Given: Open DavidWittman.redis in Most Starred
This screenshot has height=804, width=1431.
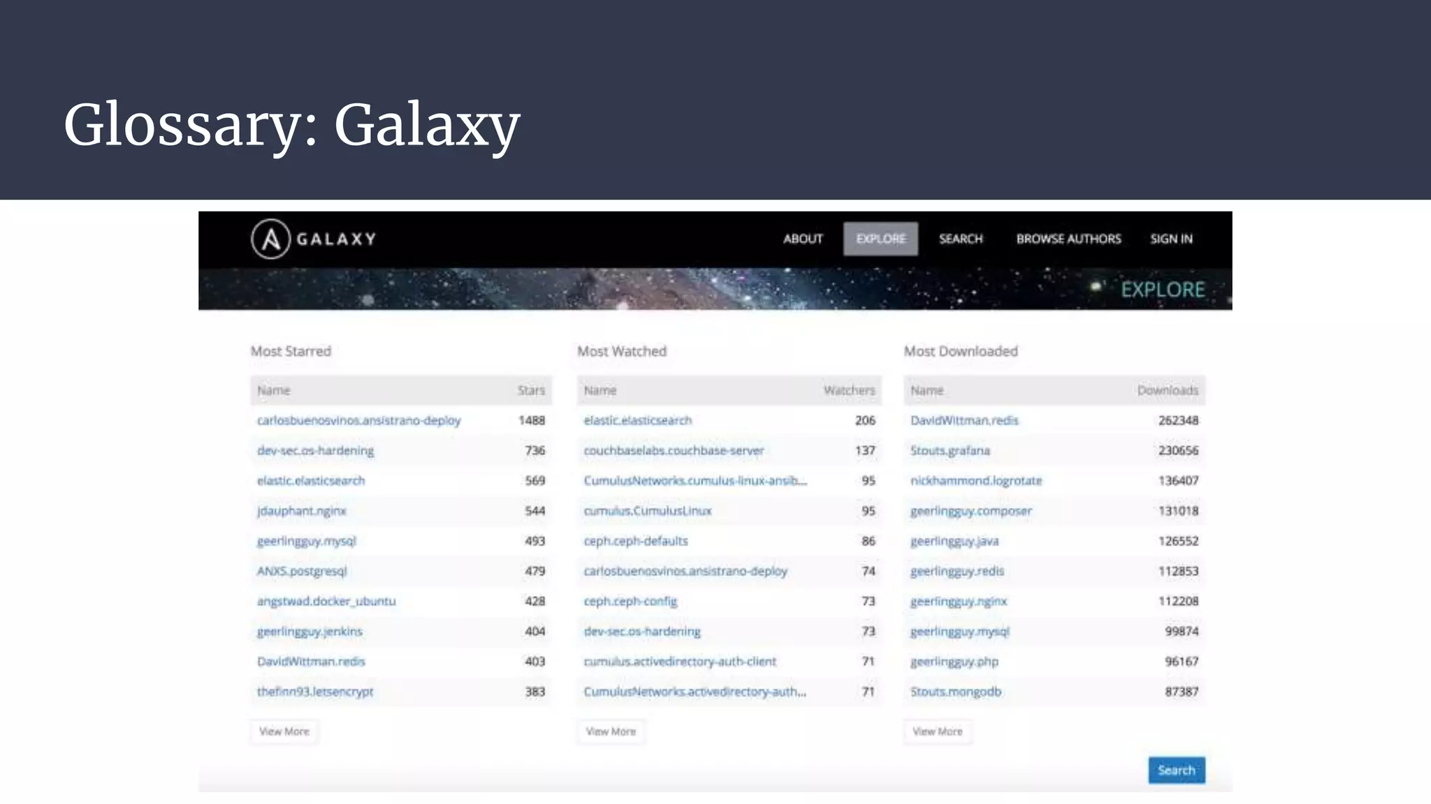Looking at the screenshot, I should pyautogui.click(x=311, y=661).
